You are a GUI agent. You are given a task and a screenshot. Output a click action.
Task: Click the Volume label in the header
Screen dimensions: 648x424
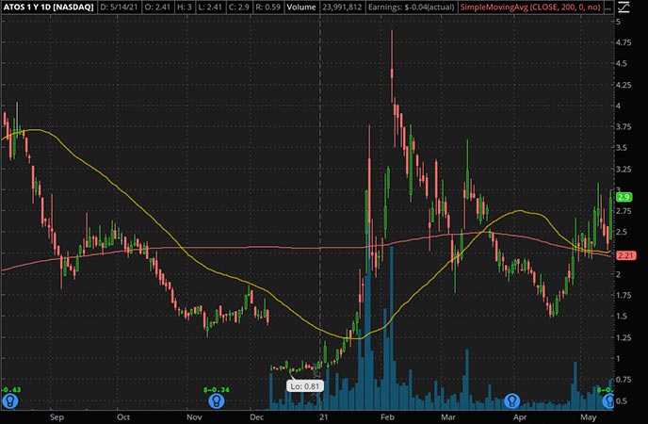point(301,7)
